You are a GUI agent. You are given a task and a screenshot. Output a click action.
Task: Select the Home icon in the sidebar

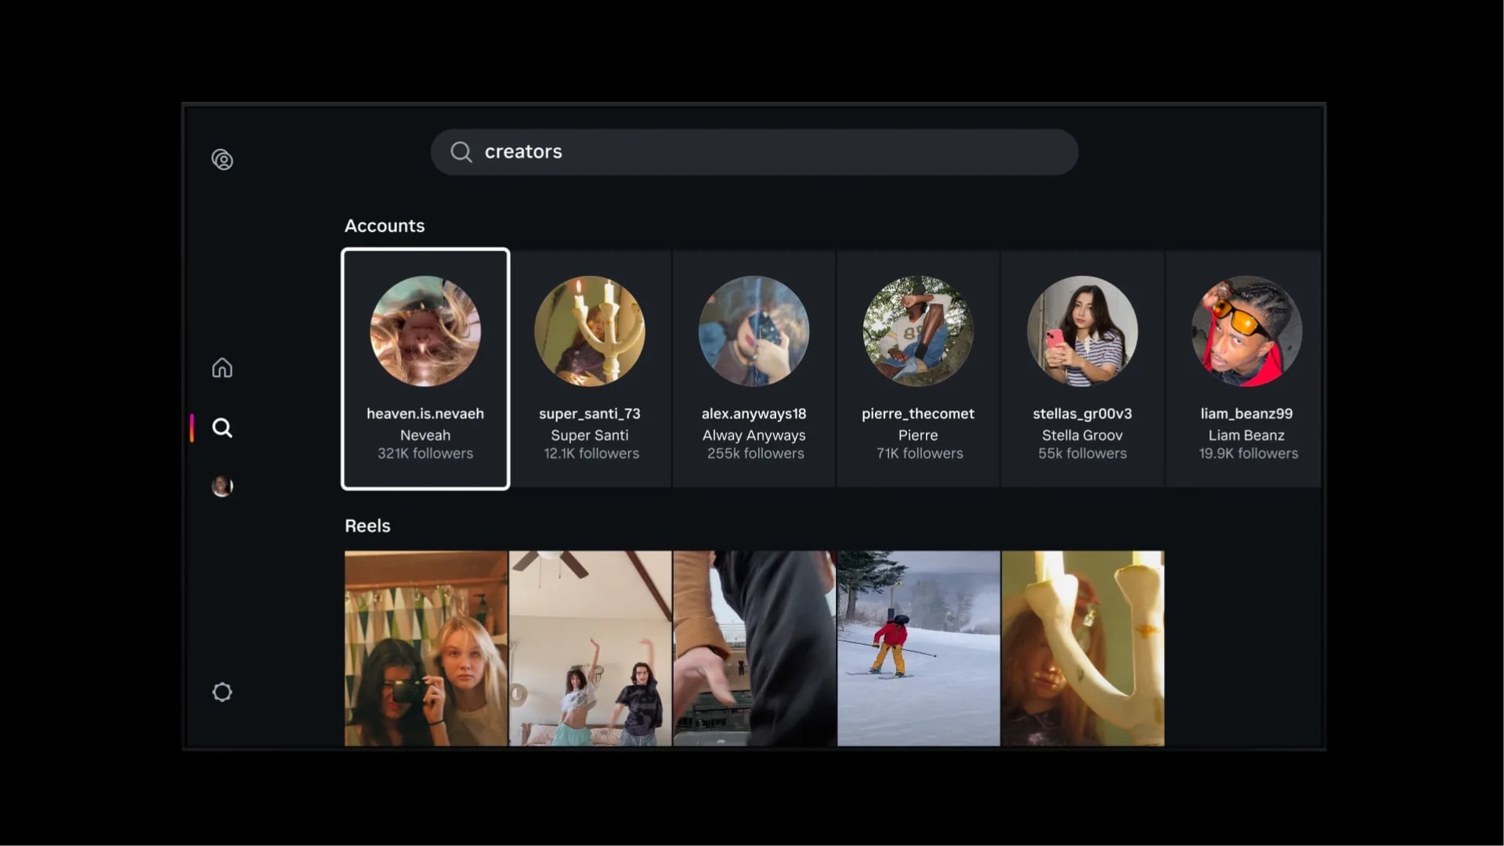coord(222,367)
